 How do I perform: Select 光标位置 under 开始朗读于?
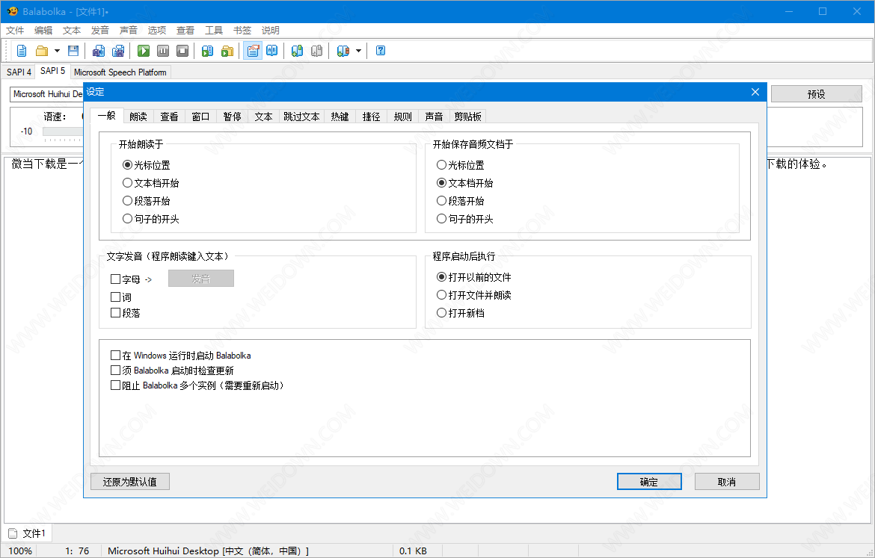coord(146,165)
